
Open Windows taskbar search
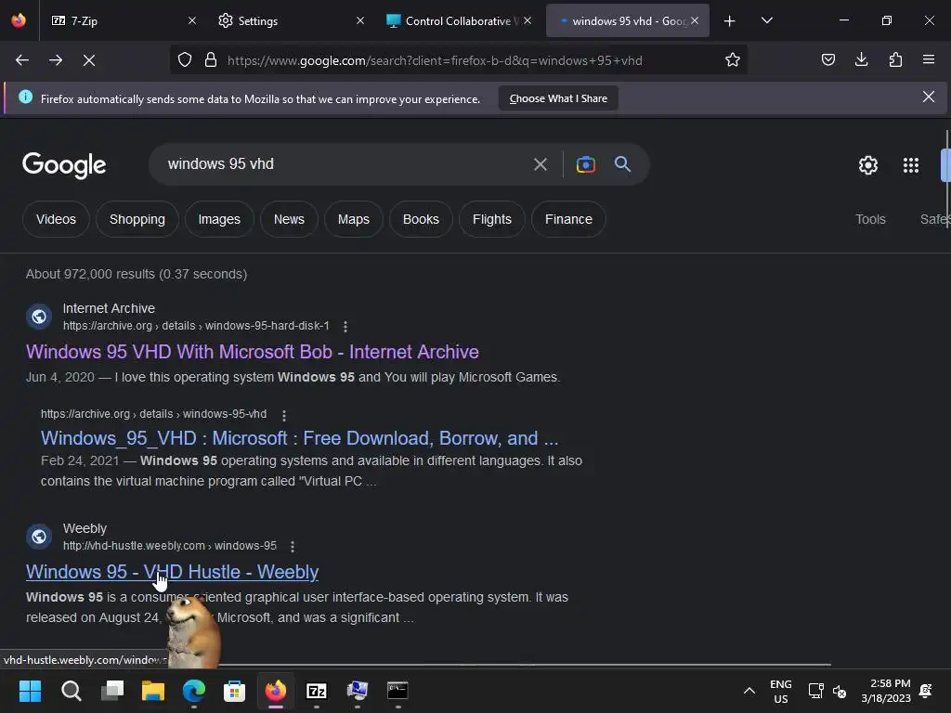(x=71, y=691)
